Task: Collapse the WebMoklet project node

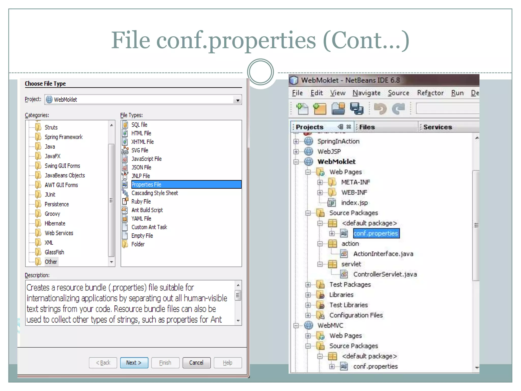Action: click(296, 162)
